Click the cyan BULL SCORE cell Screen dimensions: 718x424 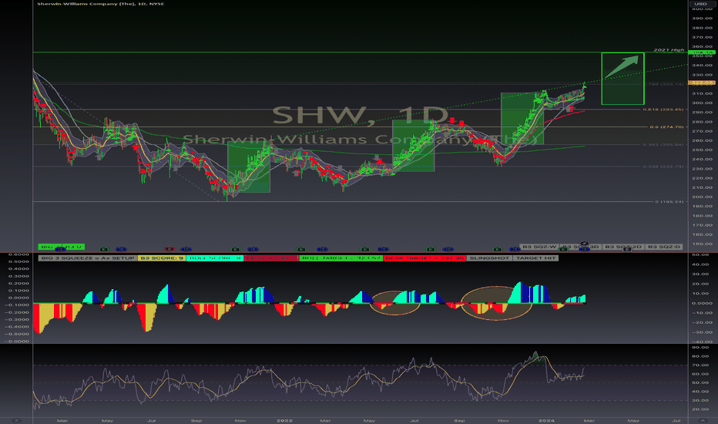(x=215, y=258)
